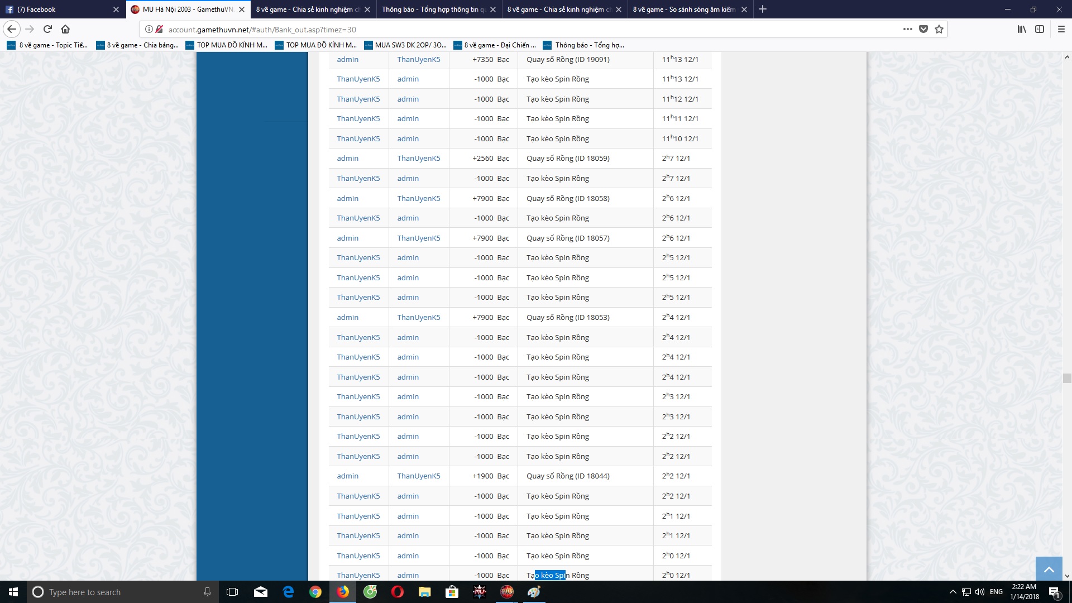1072x603 pixels.
Task: Open a new tab with the plus button
Action: click(763, 9)
